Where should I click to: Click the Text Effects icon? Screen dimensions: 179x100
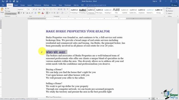pos(36,13)
